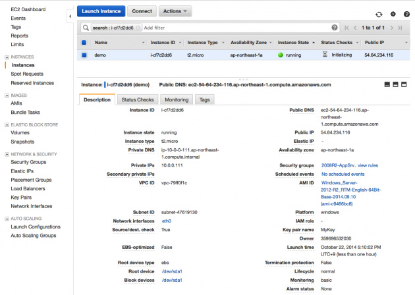Open Key Pairs in sidebar
Image resolution: width=415 pixels, height=295 pixels.
(21, 198)
